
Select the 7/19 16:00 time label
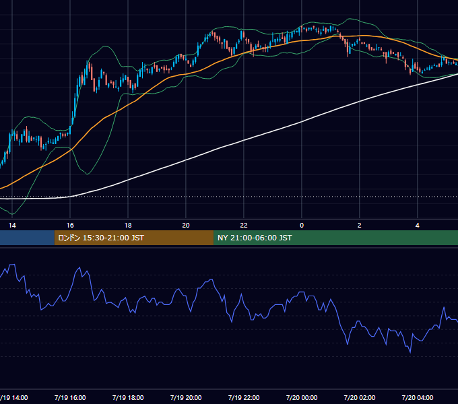tap(70, 397)
